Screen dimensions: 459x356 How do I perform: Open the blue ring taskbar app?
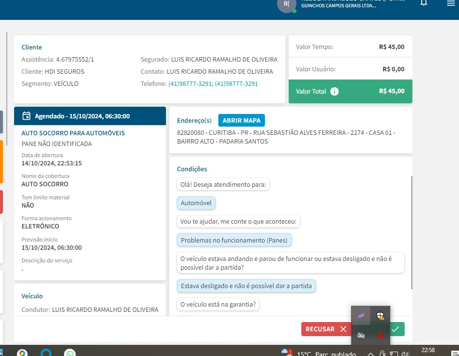pos(46,353)
